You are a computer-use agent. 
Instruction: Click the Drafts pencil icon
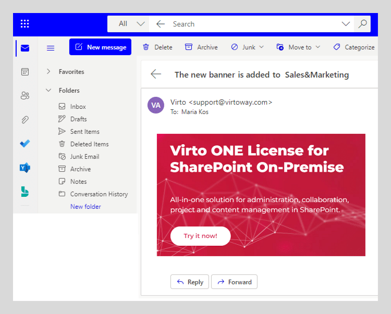tap(62, 119)
